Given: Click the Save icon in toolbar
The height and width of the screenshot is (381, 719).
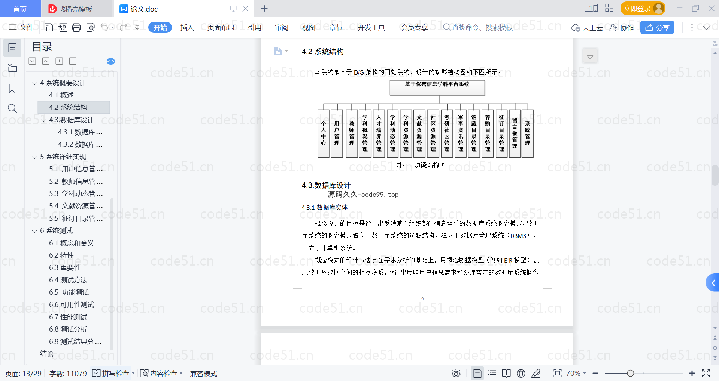Looking at the screenshot, I should pos(49,27).
